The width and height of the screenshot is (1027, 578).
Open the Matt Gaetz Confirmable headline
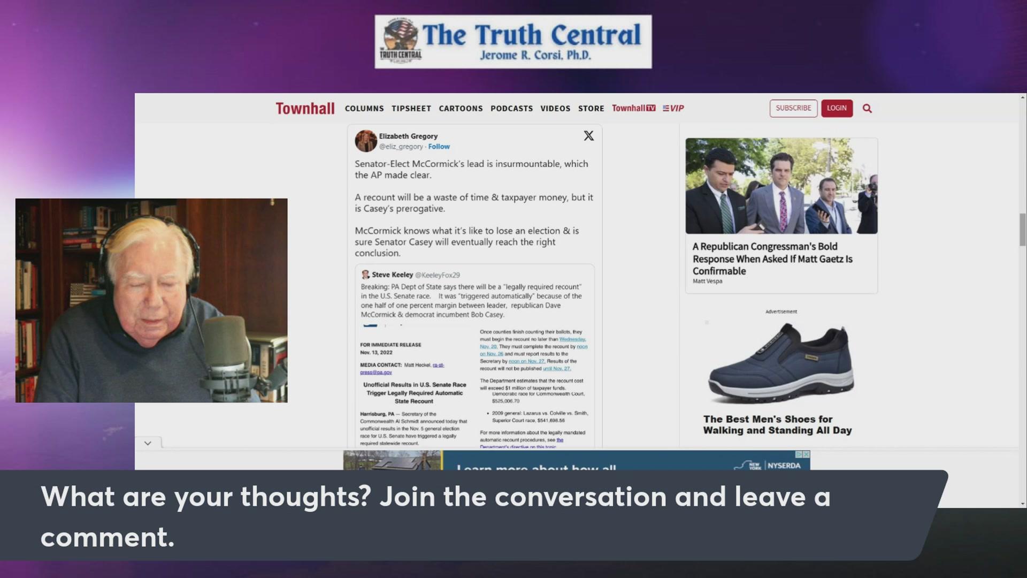(x=772, y=258)
